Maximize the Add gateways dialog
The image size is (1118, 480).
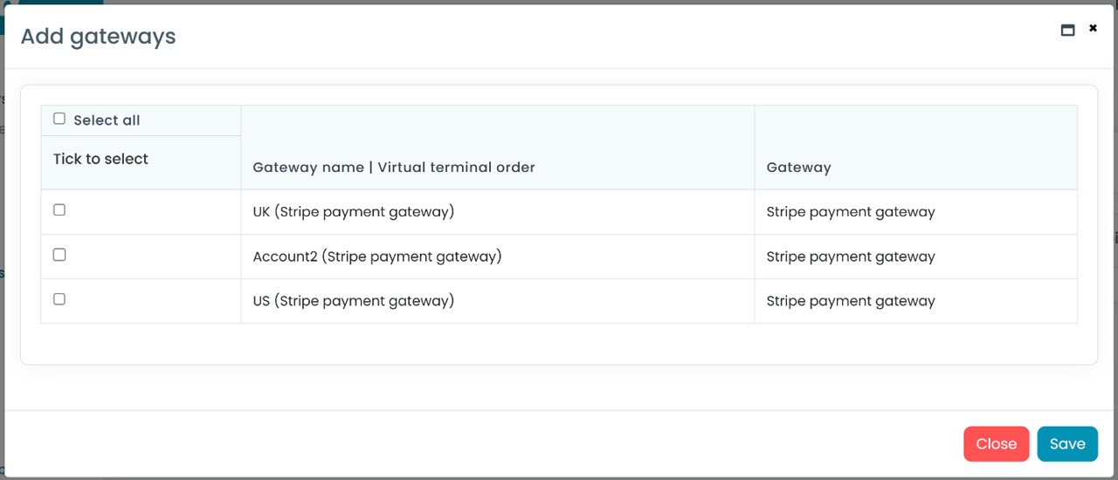pos(1067,30)
